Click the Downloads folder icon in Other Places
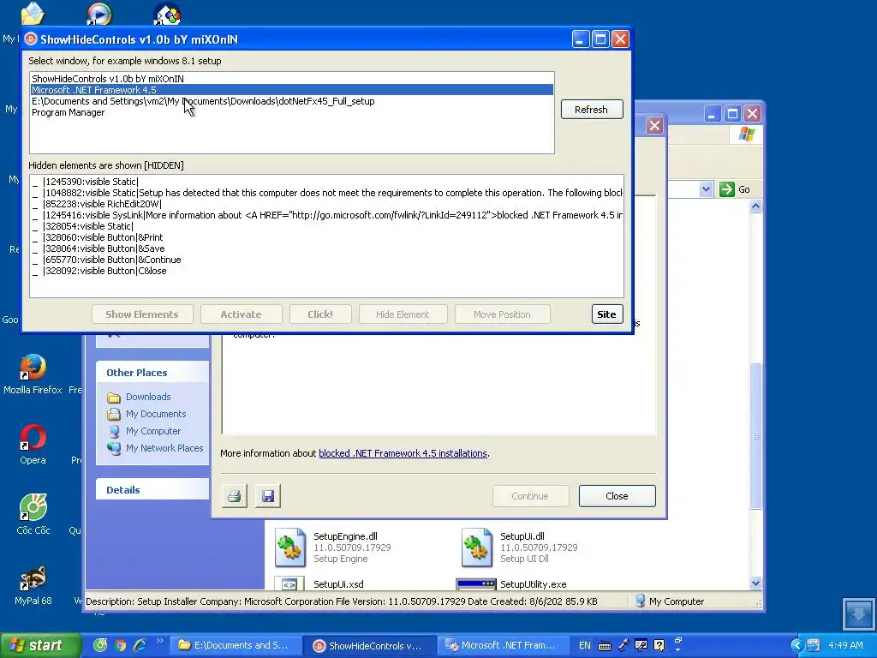The width and height of the screenshot is (877, 658). [x=114, y=398]
